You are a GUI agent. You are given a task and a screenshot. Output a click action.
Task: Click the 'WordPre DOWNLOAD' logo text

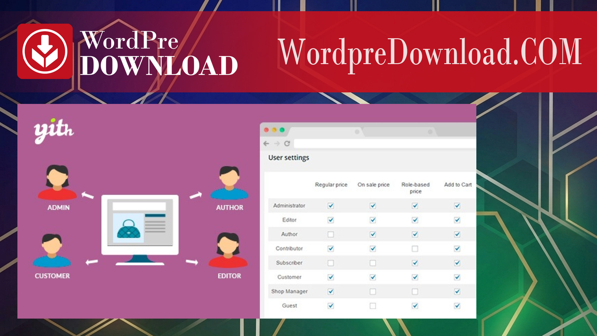point(159,53)
